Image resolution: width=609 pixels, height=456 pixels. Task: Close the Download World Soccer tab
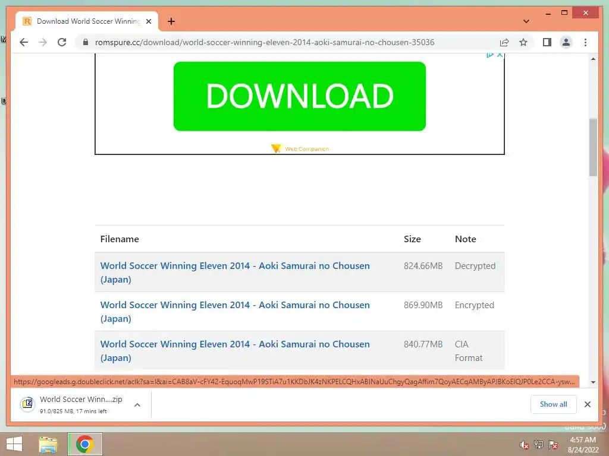click(148, 21)
